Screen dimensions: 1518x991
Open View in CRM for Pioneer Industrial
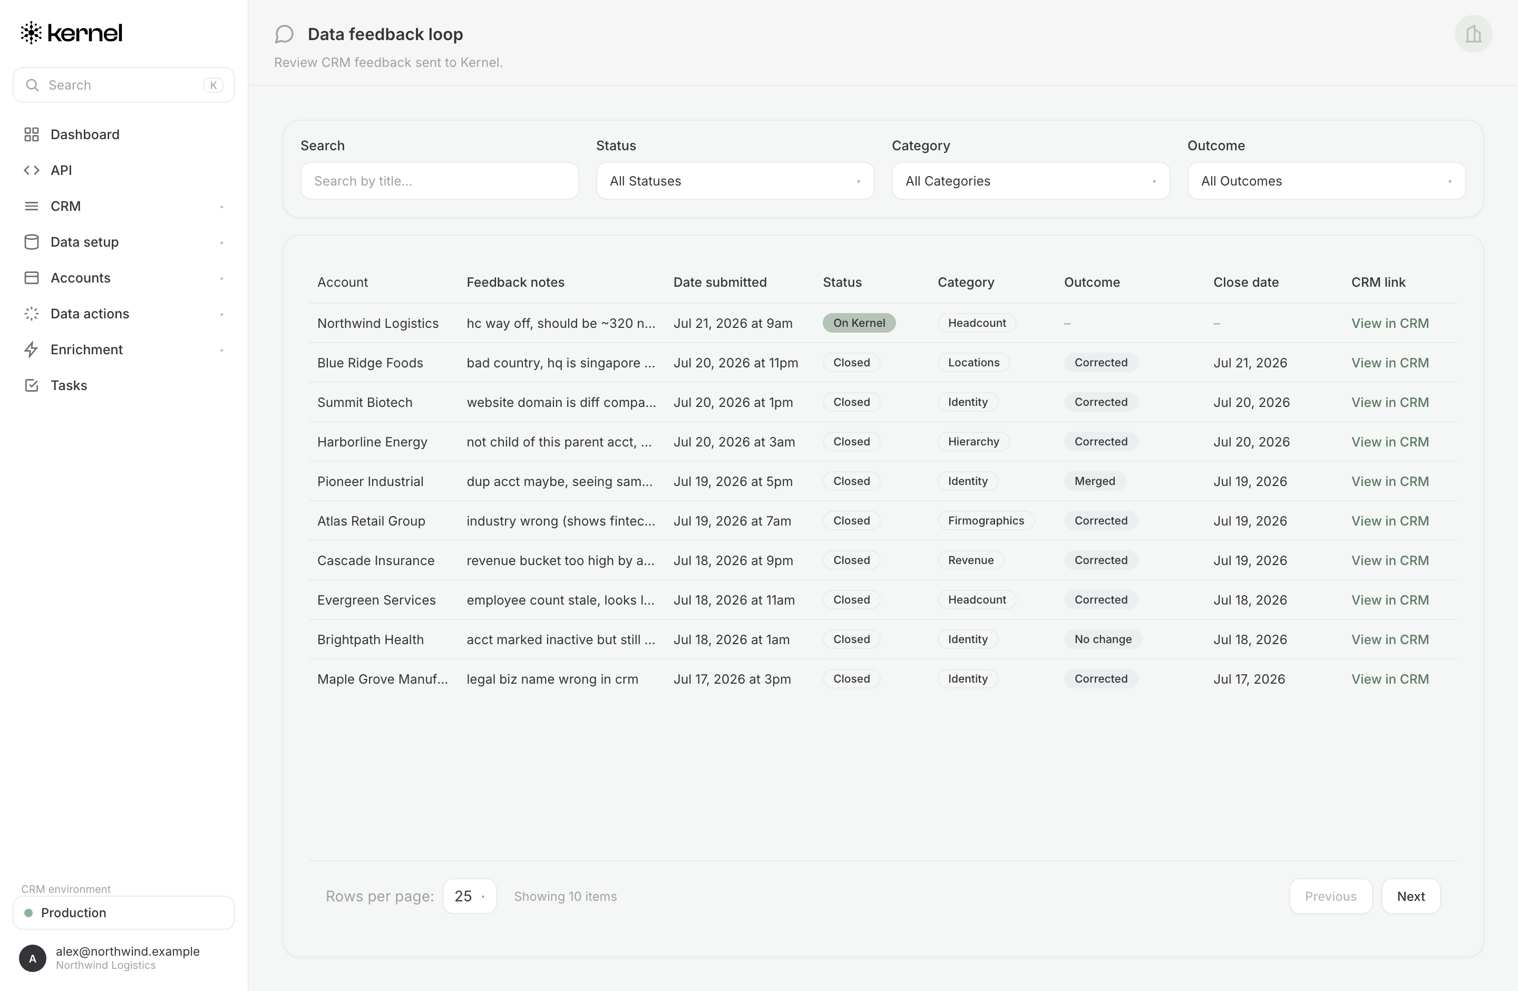(1390, 481)
